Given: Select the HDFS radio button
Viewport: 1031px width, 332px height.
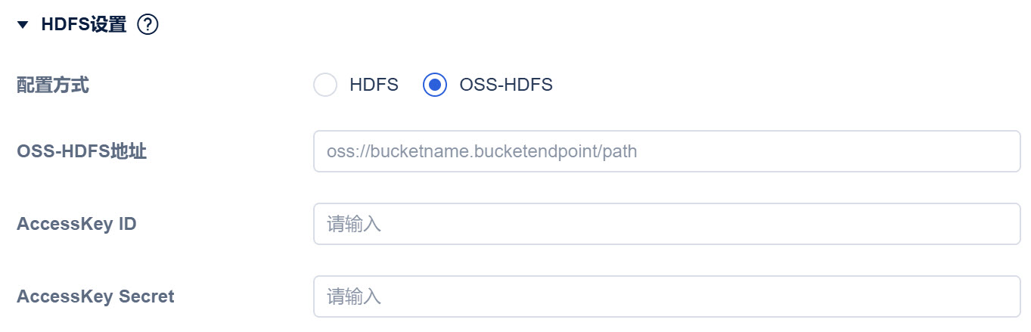Looking at the screenshot, I should (325, 85).
